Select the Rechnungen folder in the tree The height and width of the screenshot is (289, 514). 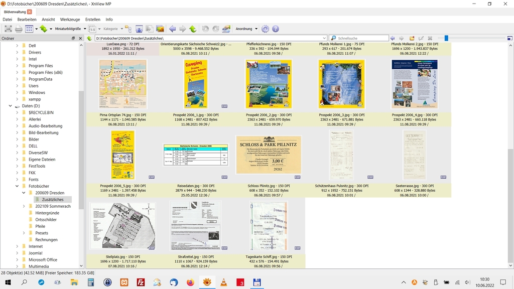tap(46, 240)
